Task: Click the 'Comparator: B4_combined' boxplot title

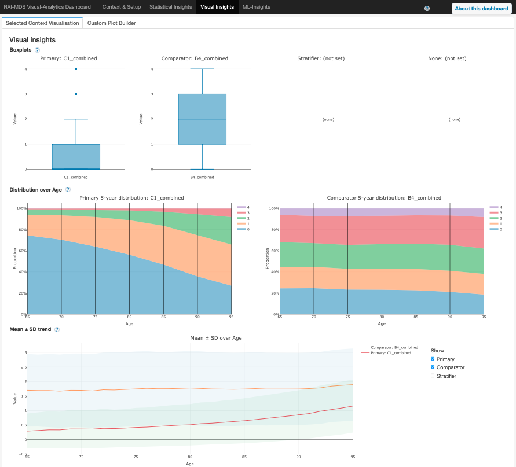Action: coord(195,58)
